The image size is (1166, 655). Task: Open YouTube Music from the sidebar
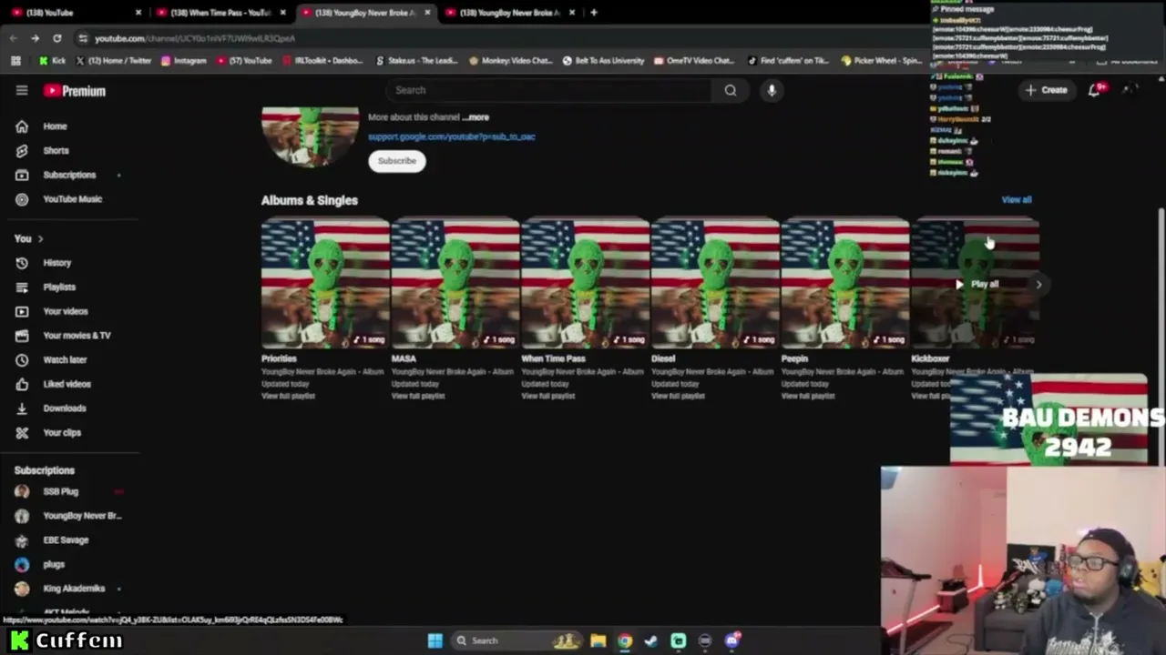(72, 199)
